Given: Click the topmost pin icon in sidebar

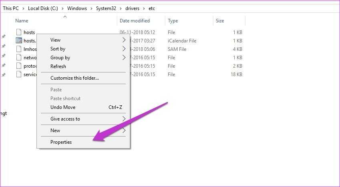Looking at the screenshot, I should coord(4,36).
